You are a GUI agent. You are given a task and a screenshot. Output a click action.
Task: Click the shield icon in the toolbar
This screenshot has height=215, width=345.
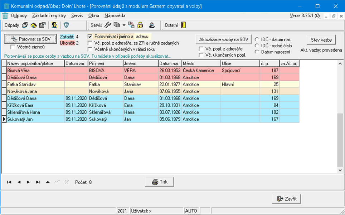(x=66, y=25)
